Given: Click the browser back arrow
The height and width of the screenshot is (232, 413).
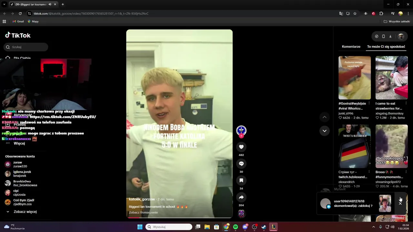Looking at the screenshot, I should coord(5,14).
